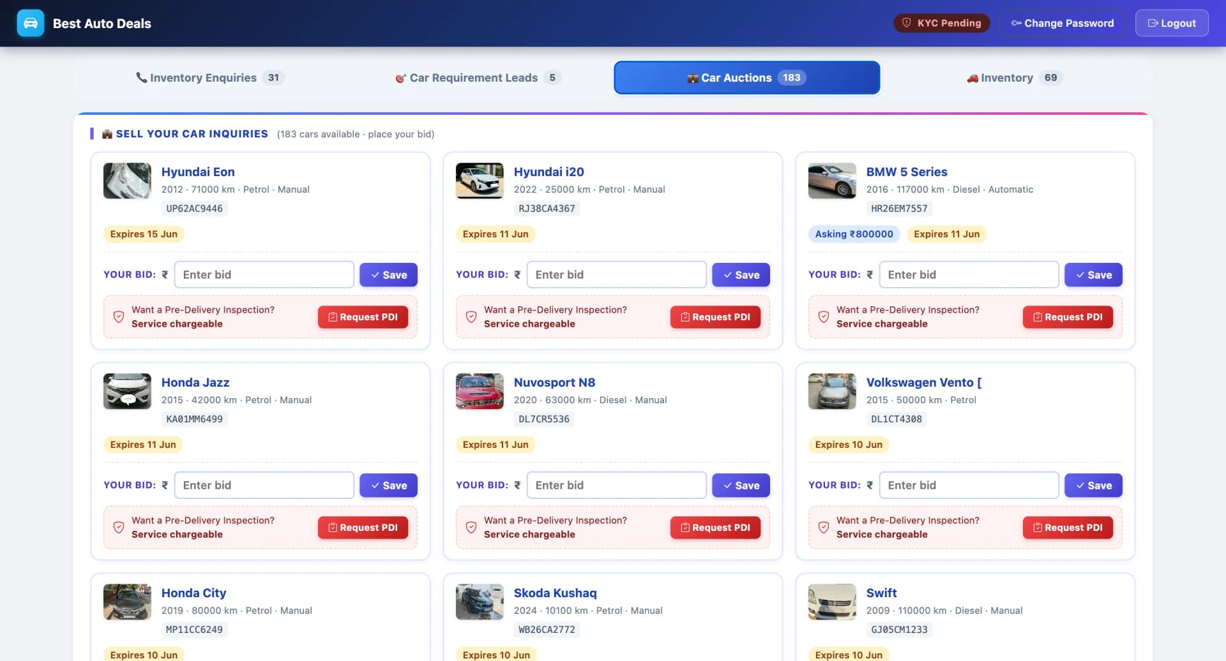Image resolution: width=1226 pixels, height=661 pixels.
Task: Click registration number KA01MM6499
Action: coord(194,419)
